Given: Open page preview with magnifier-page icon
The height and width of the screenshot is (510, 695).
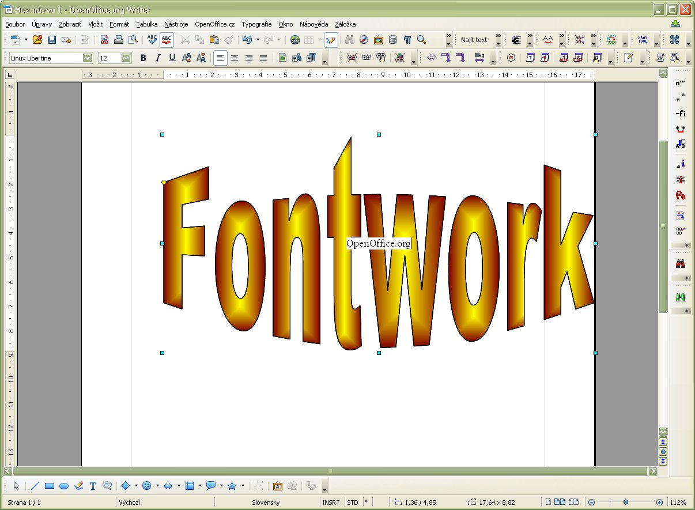Looking at the screenshot, I should click(133, 40).
